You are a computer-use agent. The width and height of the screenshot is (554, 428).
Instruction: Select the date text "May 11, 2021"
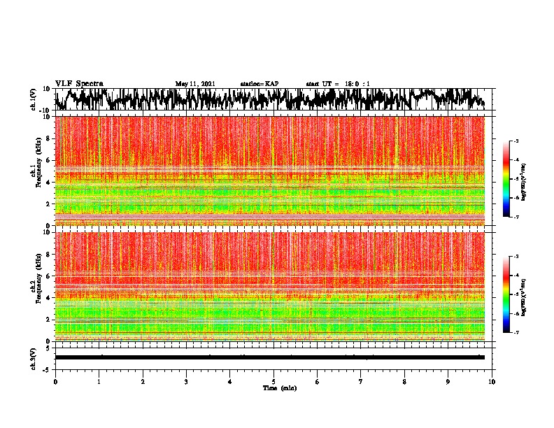[195, 84]
